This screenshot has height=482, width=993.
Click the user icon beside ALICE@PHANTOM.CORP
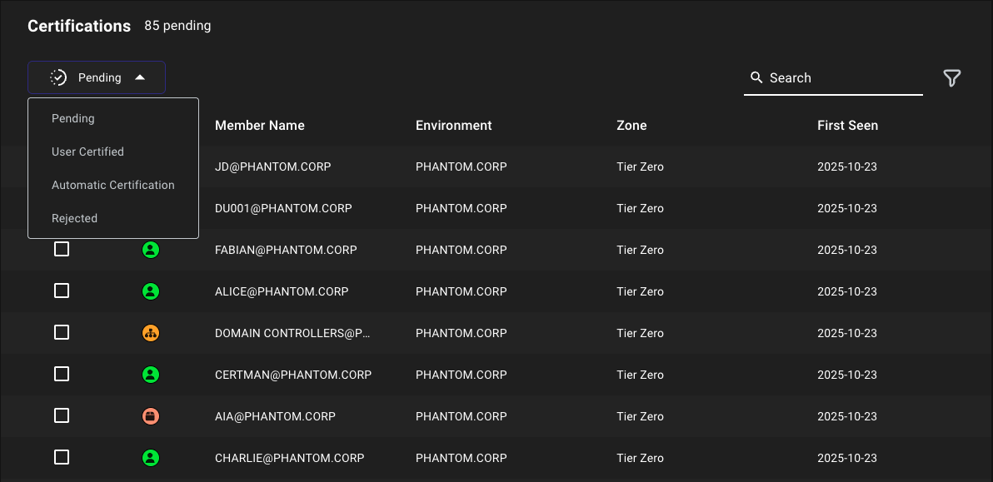tap(151, 291)
